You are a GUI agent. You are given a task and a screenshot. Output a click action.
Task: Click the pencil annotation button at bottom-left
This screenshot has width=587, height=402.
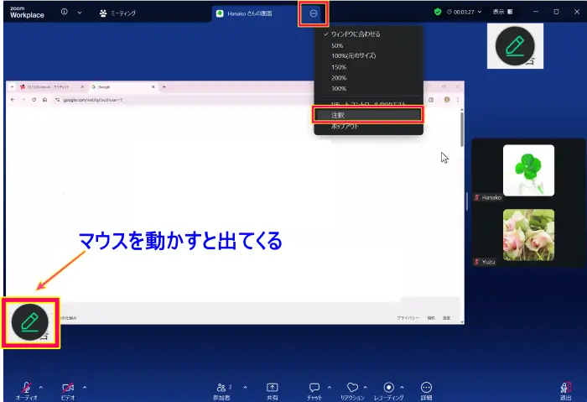point(31,321)
